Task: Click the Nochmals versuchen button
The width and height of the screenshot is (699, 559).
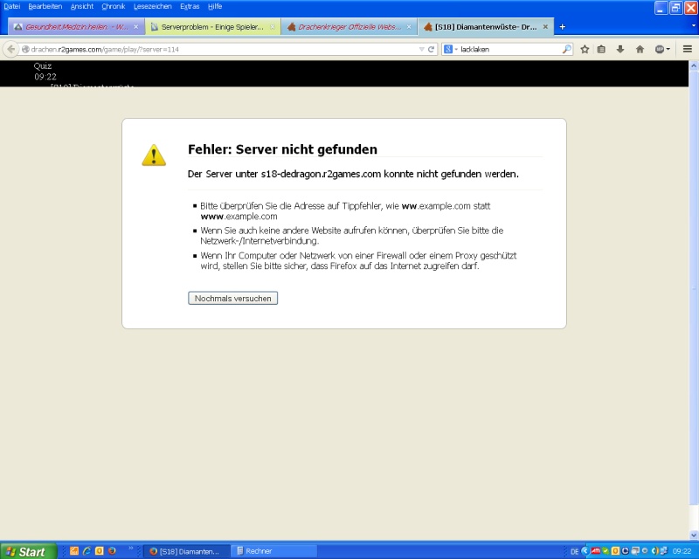Action: (232, 298)
